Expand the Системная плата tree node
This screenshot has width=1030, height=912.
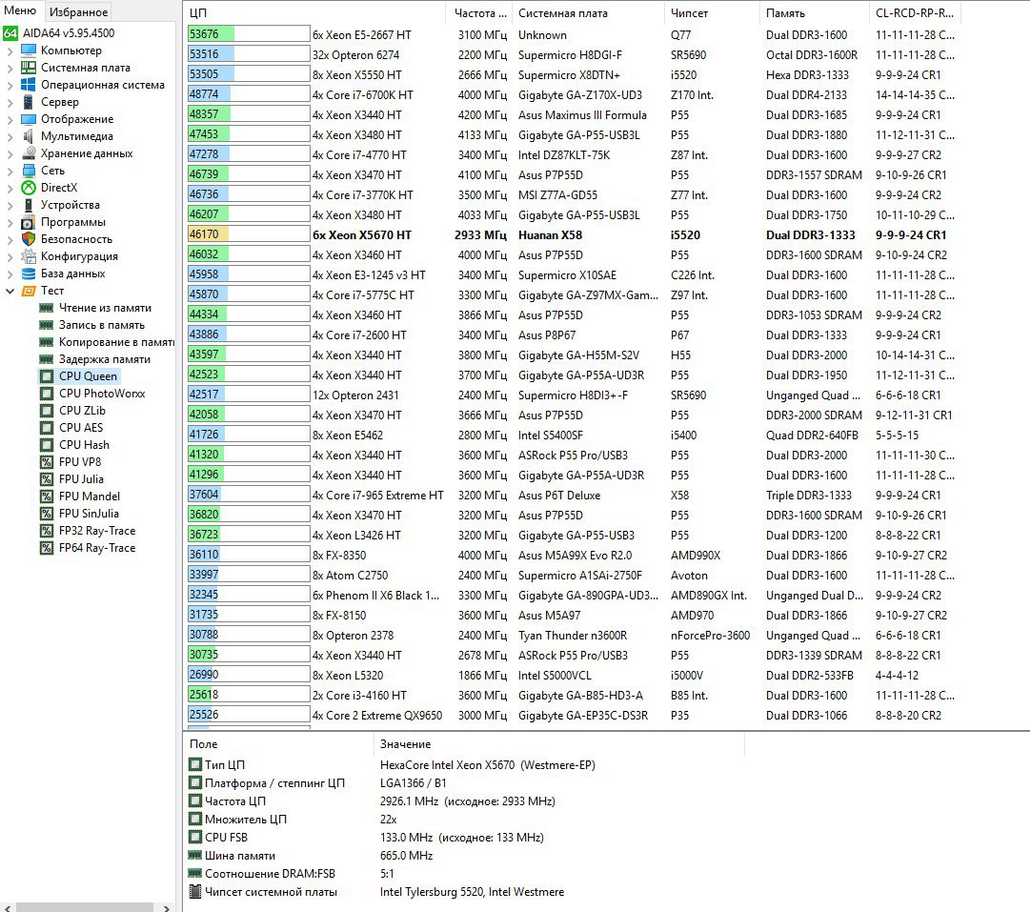(10, 68)
